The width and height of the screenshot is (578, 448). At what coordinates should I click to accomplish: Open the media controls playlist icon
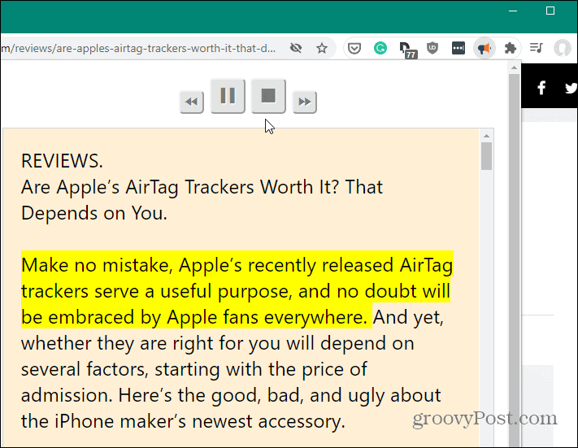point(537,49)
